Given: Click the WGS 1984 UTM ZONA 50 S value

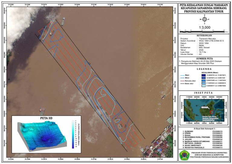Looking at the screenshot, I should tap(211, 41).
